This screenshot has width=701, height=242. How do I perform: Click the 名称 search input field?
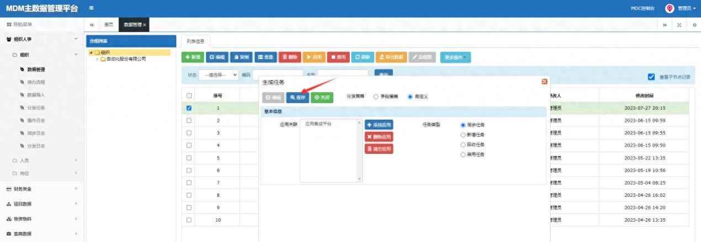(x=342, y=74)
